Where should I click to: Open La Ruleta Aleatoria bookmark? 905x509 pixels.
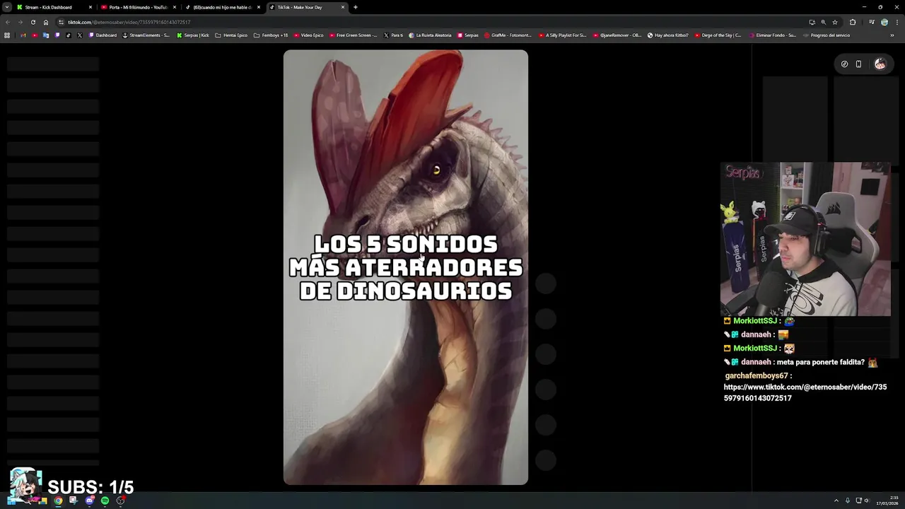(430, 35)
